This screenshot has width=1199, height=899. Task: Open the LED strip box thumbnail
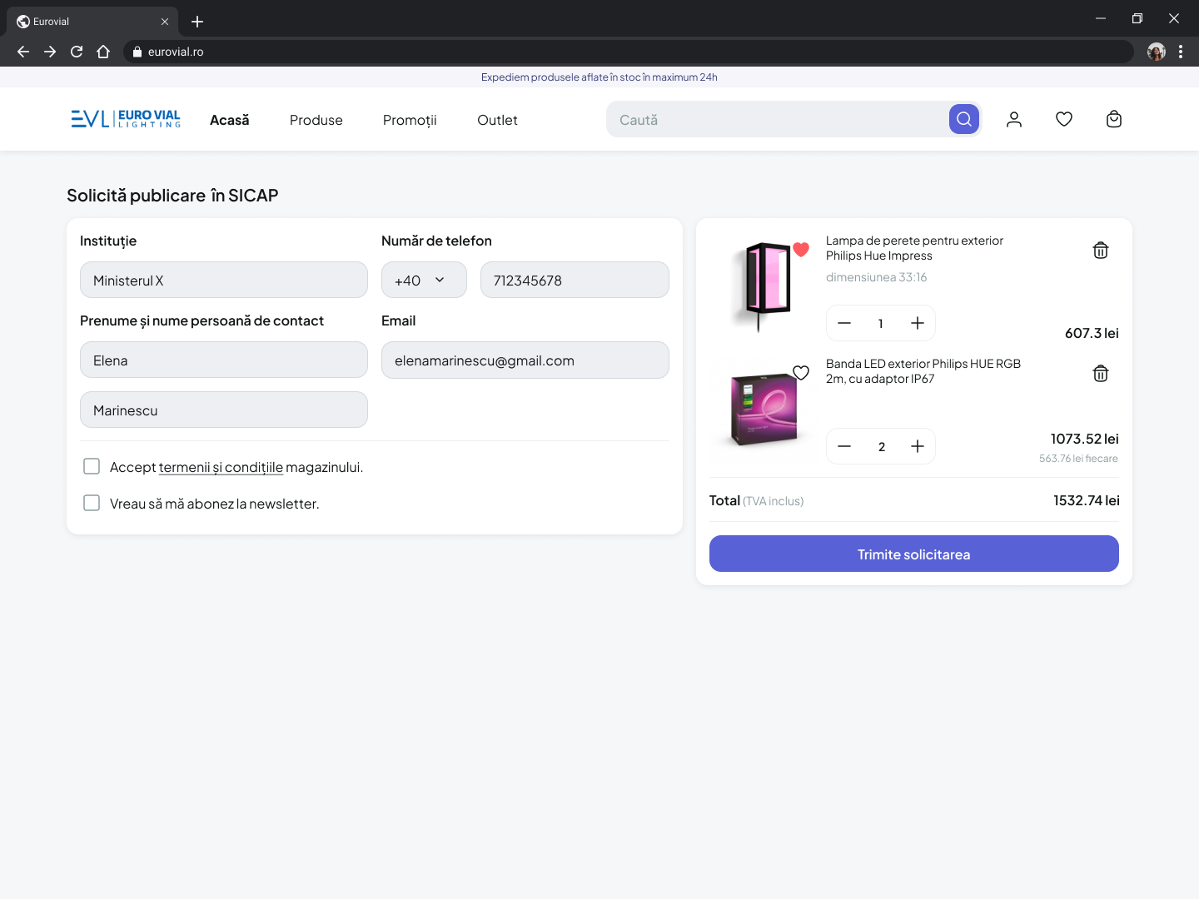(762, 408)
